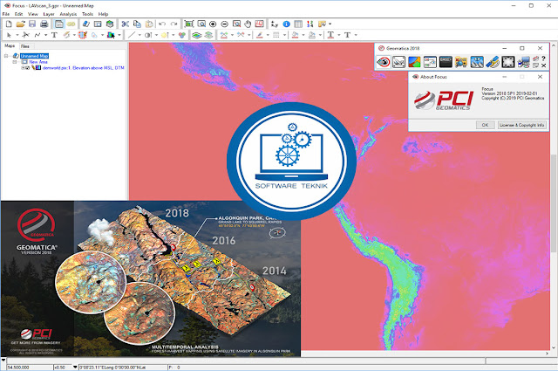The image size is (558, 371).
Task: Switch to the Maps tab
Action: pyautogui.click(x=10, y=46)
